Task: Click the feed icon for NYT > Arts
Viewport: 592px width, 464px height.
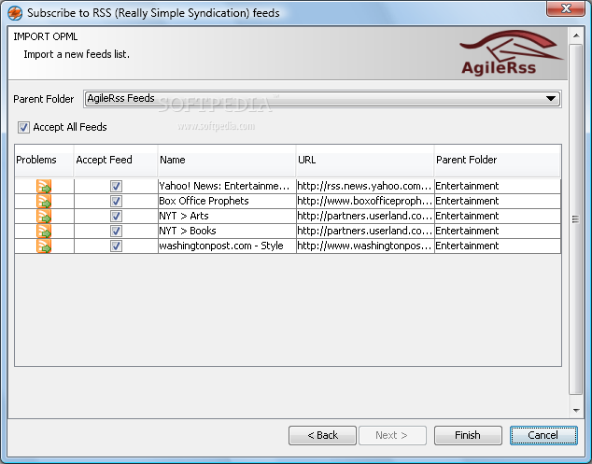Action: pos(44,216)
